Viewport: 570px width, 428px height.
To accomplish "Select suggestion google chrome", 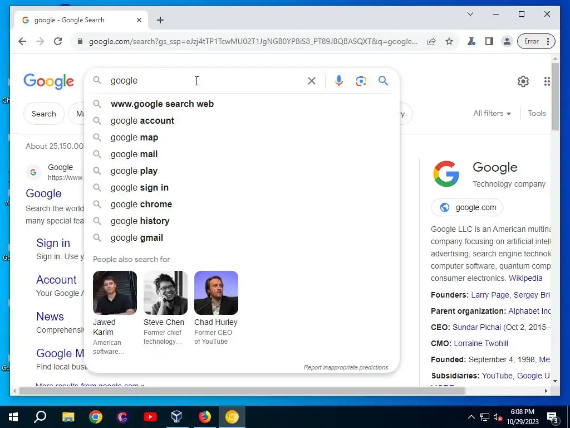I will (242, 205).
